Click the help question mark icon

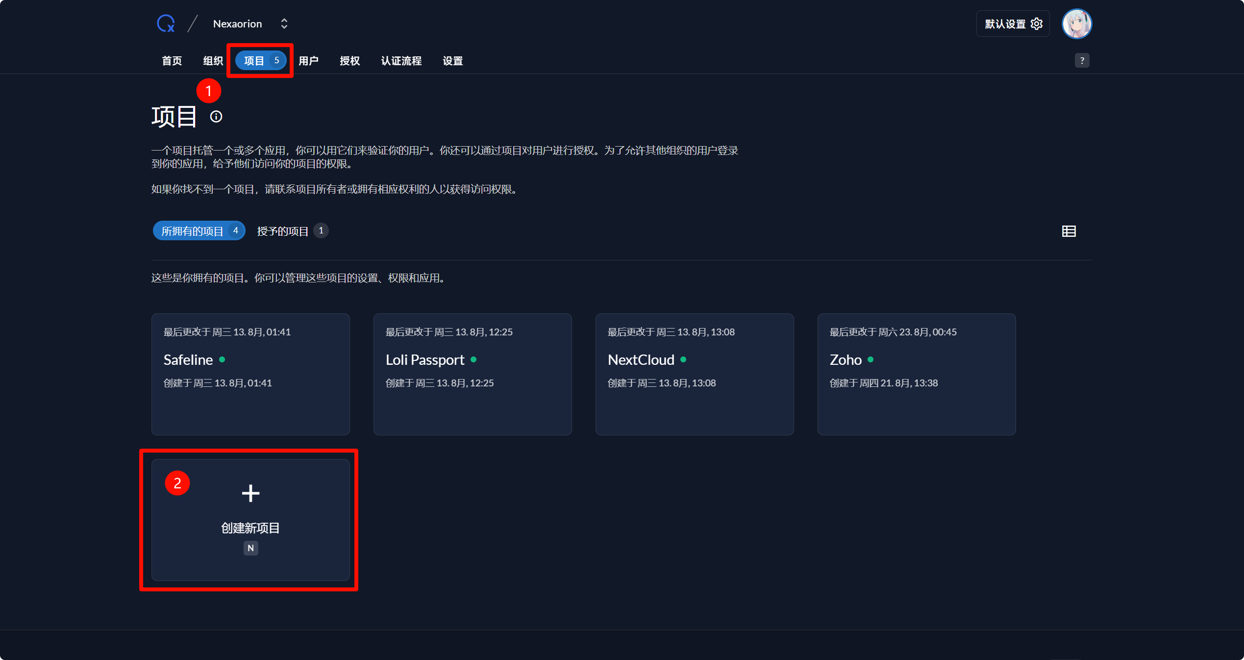(1082, 60)
